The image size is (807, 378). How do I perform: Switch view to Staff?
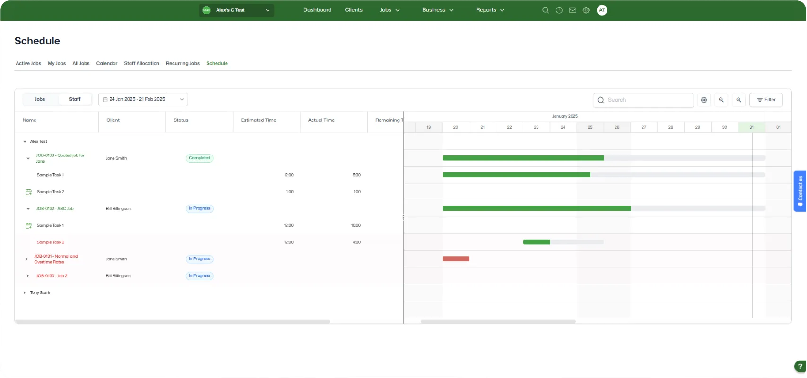pos(75,99)
